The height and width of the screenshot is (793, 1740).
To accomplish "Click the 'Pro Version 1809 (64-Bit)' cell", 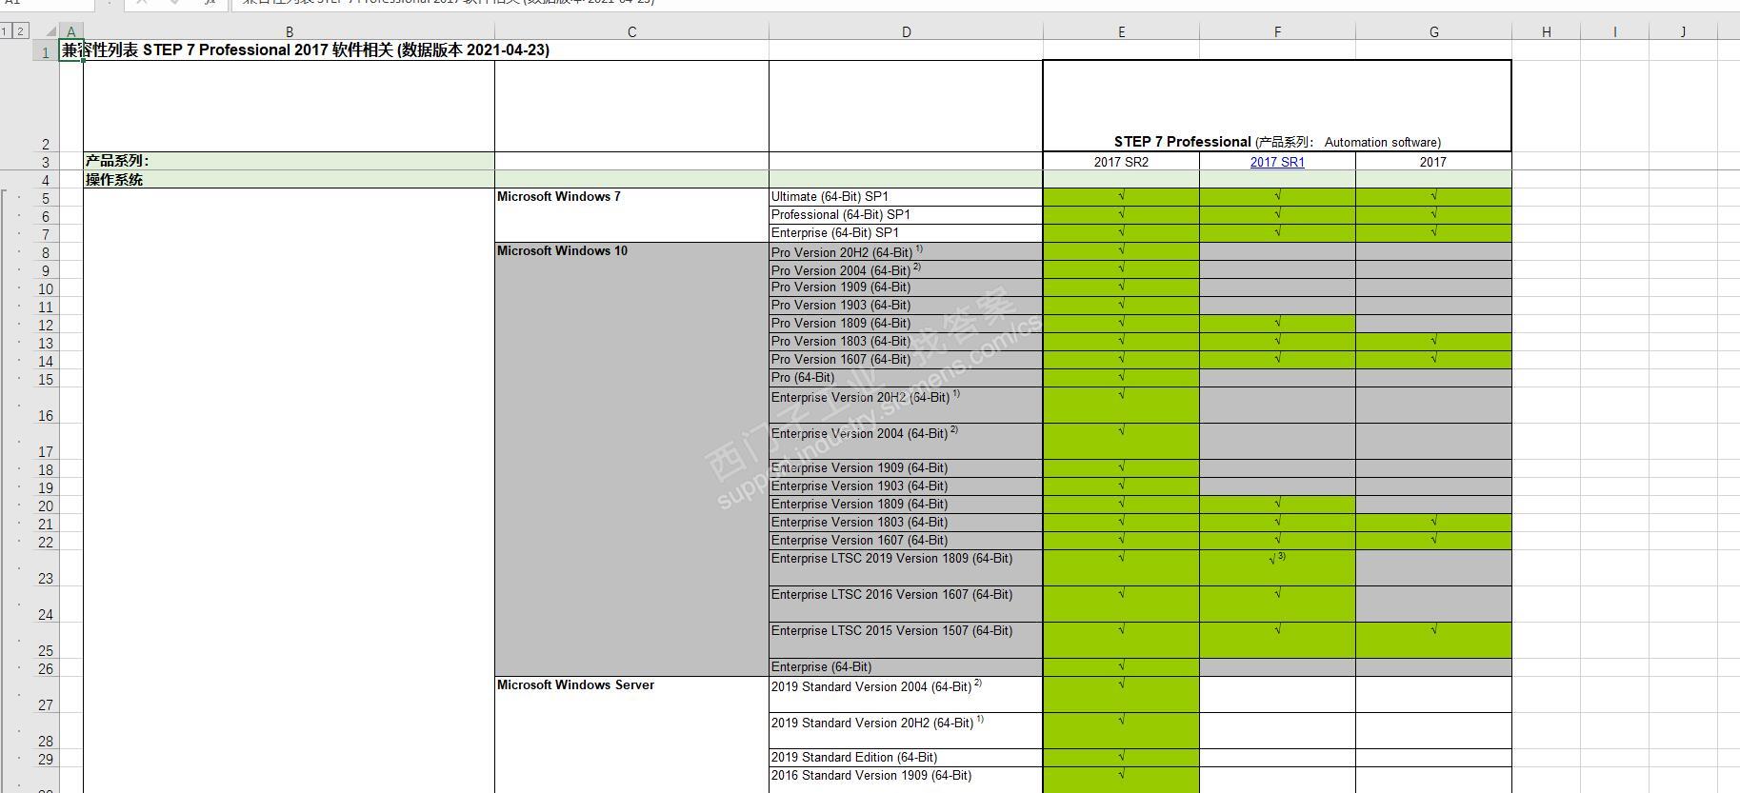I will (x=906, y=324).
